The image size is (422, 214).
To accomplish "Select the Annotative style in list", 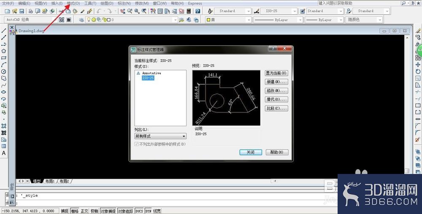I will tap(151, 73).
